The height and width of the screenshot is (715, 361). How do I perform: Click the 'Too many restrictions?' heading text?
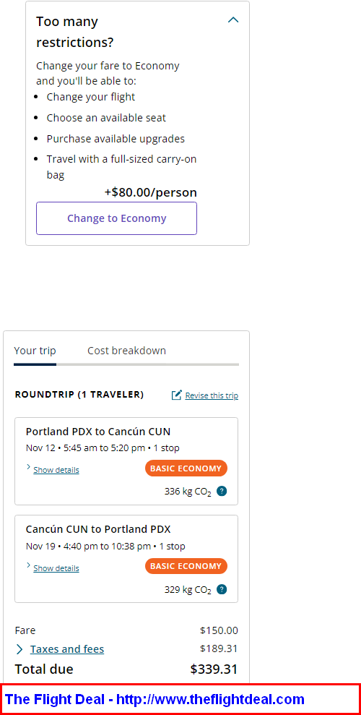74,32
